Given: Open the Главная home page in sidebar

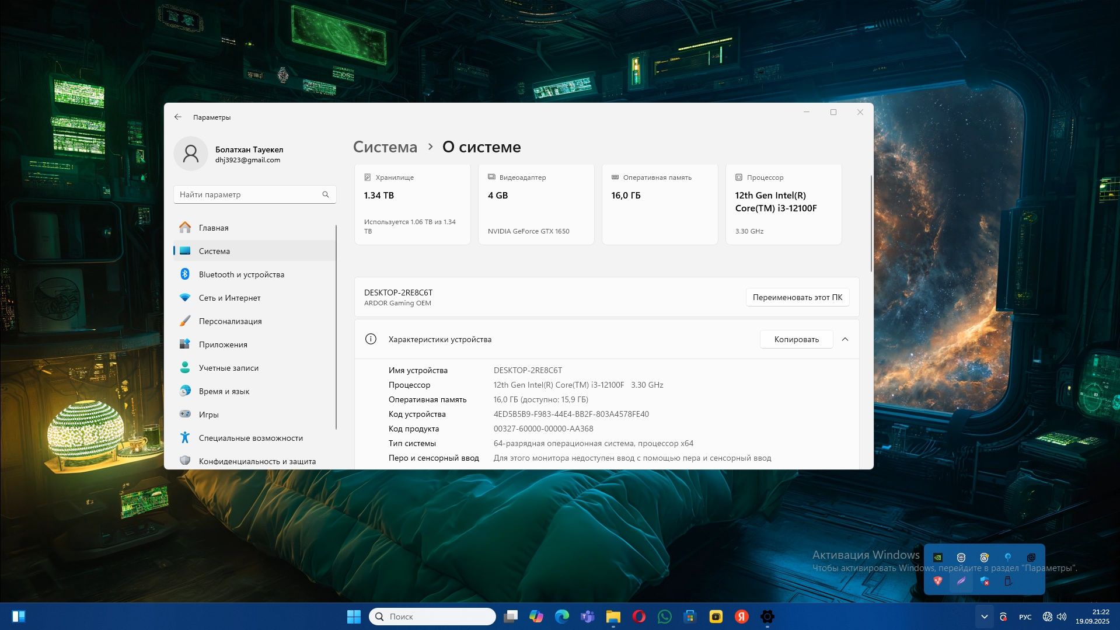Looking at the screenshot, I should 254,228.
